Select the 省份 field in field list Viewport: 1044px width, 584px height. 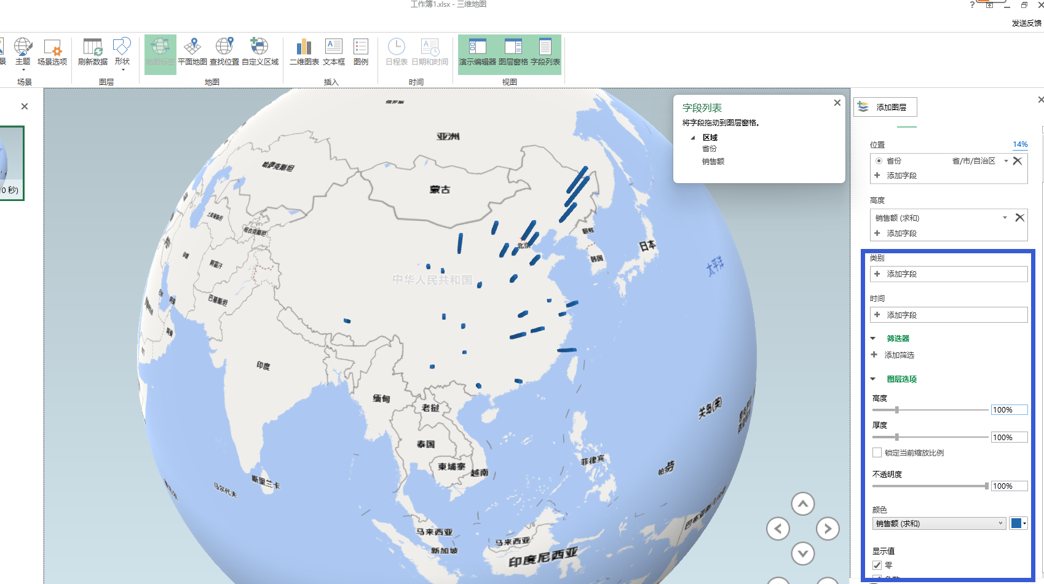coord(710,149)
